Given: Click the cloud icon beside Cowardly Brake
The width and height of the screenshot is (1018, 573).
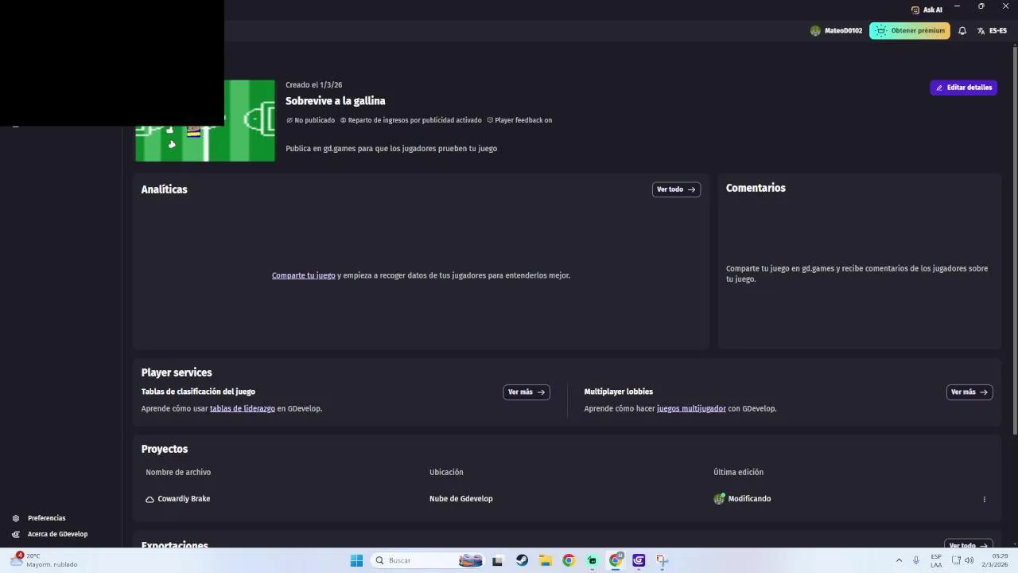Looking at the screenshot, I should [x=150, y=499].
